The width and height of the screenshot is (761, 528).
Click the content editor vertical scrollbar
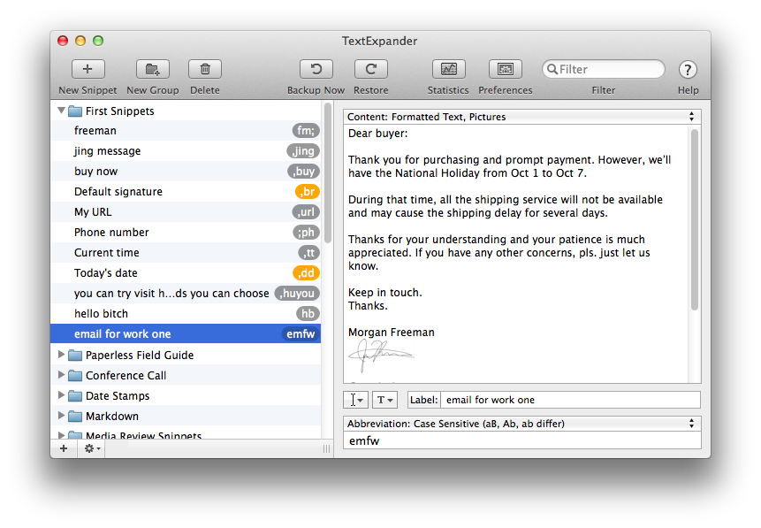tap(695, 219)
